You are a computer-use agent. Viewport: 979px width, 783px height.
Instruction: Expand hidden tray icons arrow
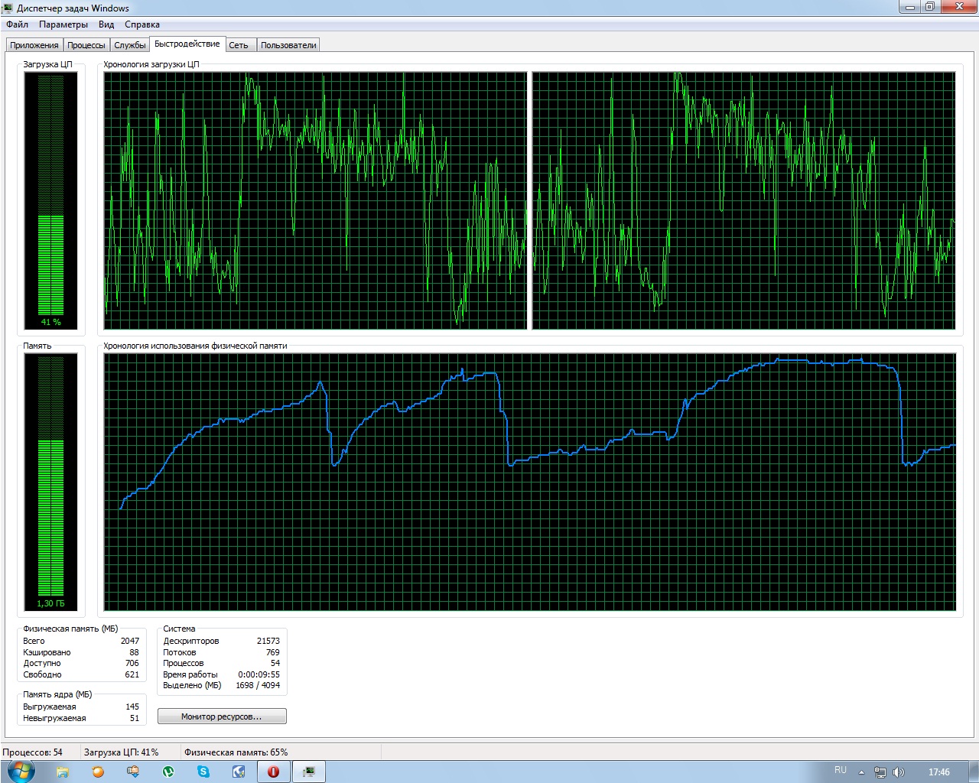point(861,772)
